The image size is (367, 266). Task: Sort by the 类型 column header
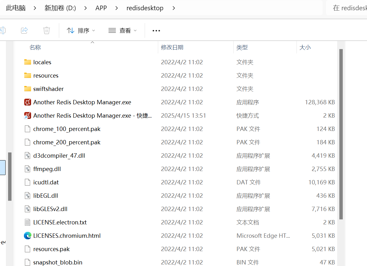(x=242, y=47)
